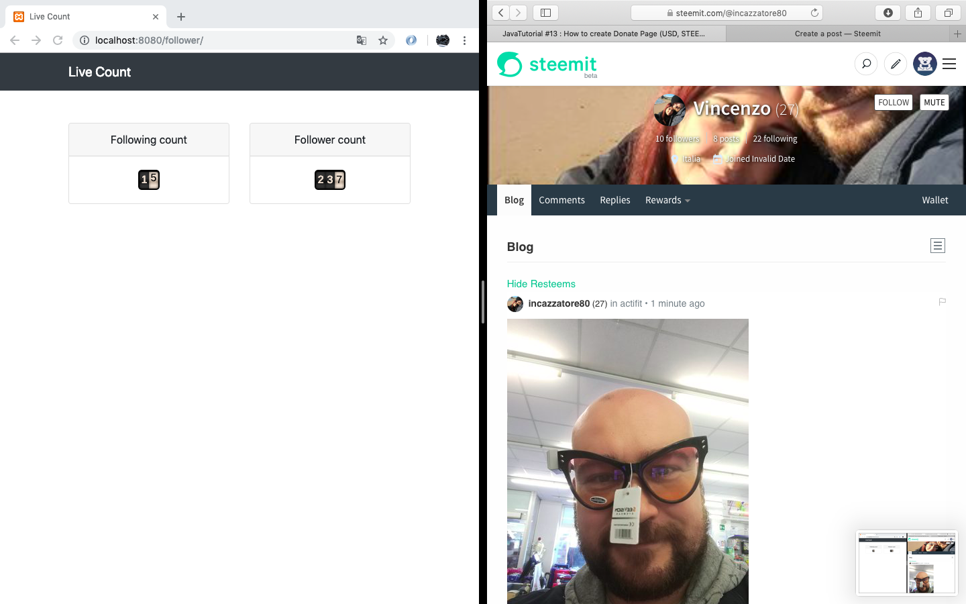Expand the Rewards dropdown
Image resolution: width=966 pixels, height=604 pixels.
pyautogui.click(x=667, y=200)
